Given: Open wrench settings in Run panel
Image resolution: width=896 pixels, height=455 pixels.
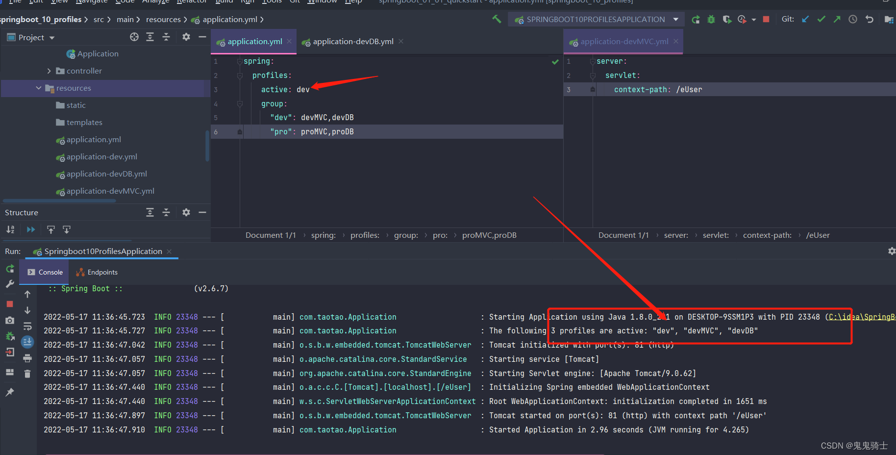Looking at the screenshot, I should pos(10,284).
